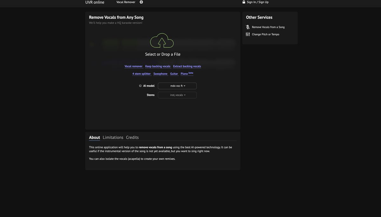Choose the Vocal remover preset link
Image resolution: width=381 pixels, height=217 pixels.
tap(133, 66)
